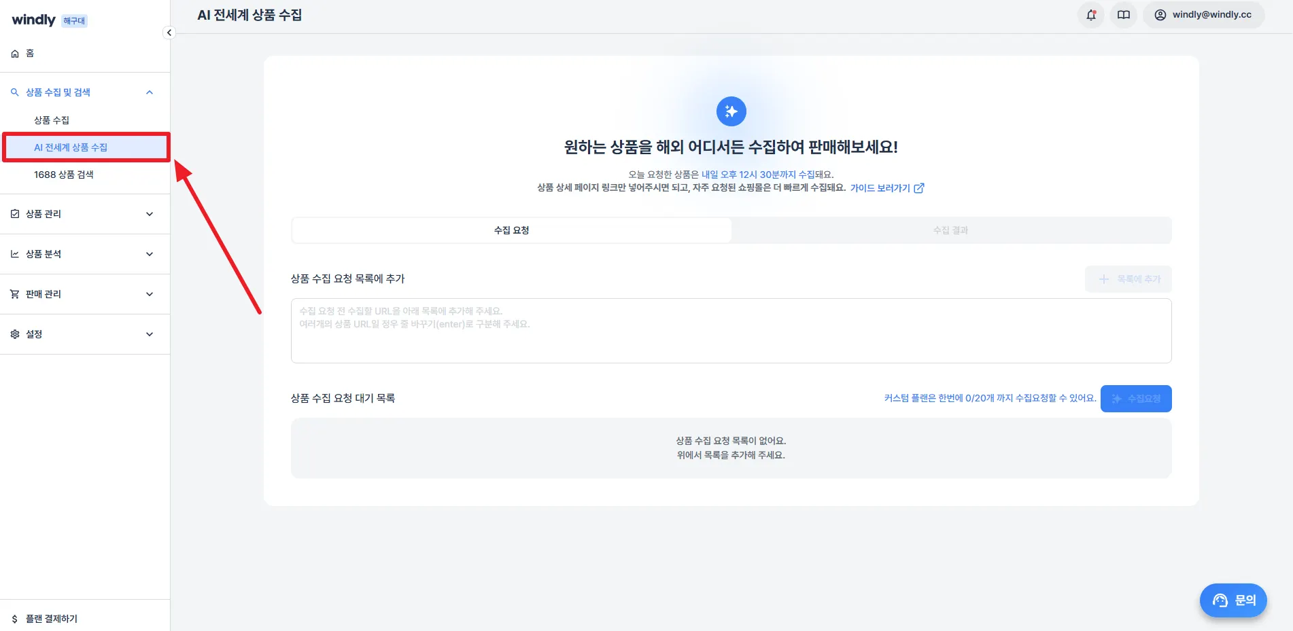
Task: Collapse the sidebar with the arrow button
Action: click(x=169, y=32)
